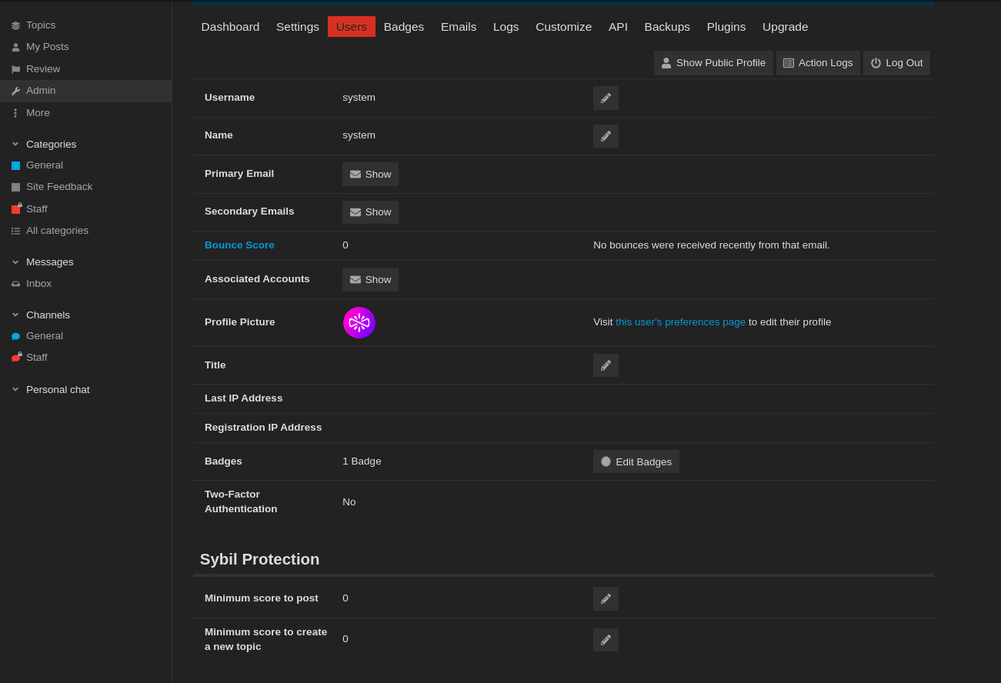Edit the Username with the pencil icon
Image resolution: width=1001 pixels, height=683 pixels.
606,98
